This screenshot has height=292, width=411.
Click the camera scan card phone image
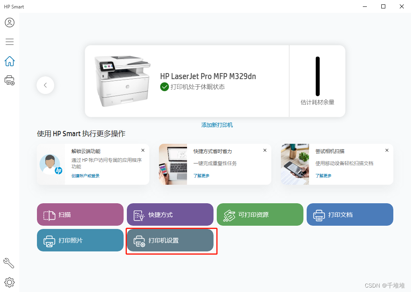295,164
